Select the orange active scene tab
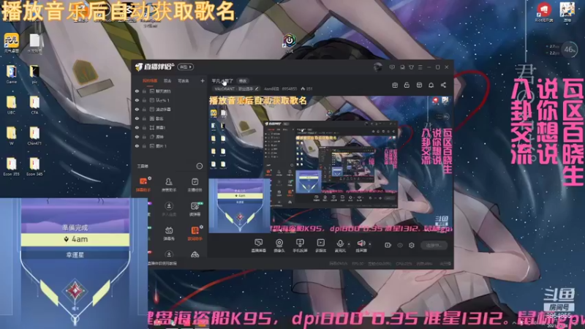This screenshot has width=585, height=329. [x=150, y=80]
